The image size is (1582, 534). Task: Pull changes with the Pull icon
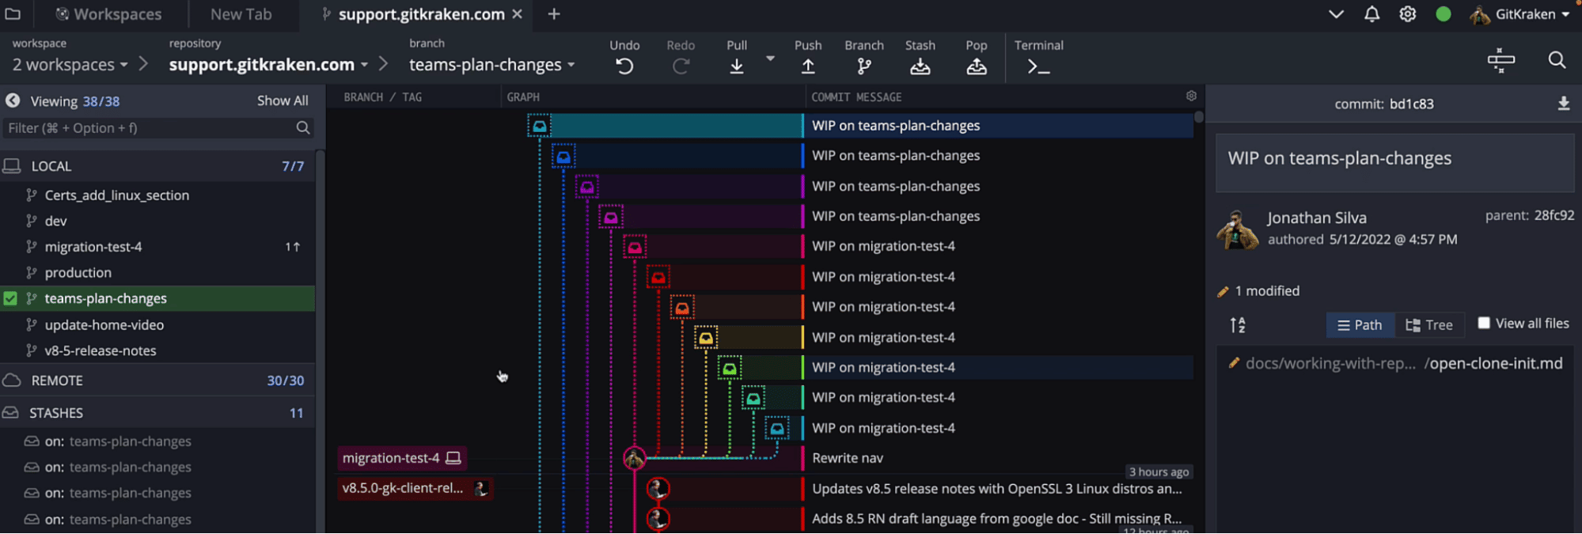click(737, 67)
